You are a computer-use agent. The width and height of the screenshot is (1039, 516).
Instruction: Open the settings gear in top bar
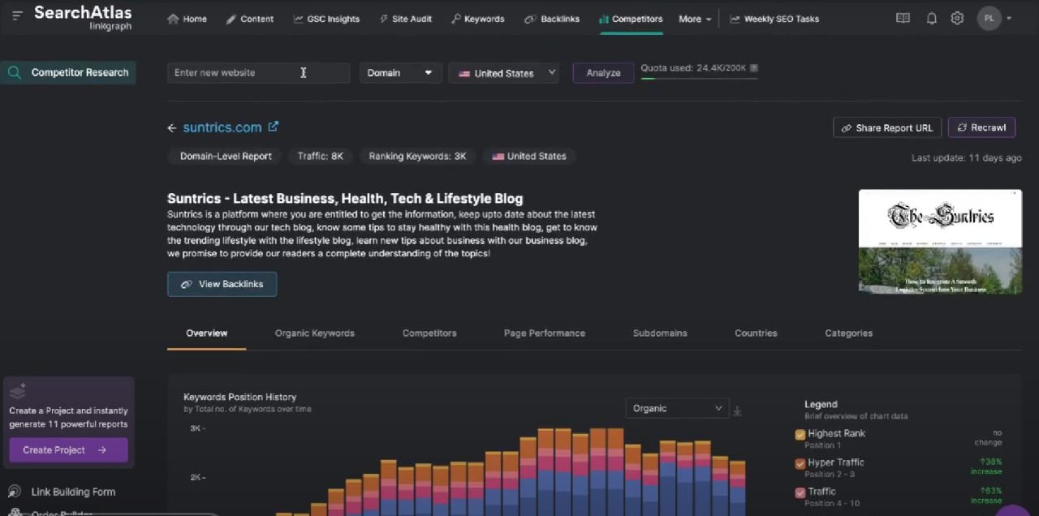(957, 19)
